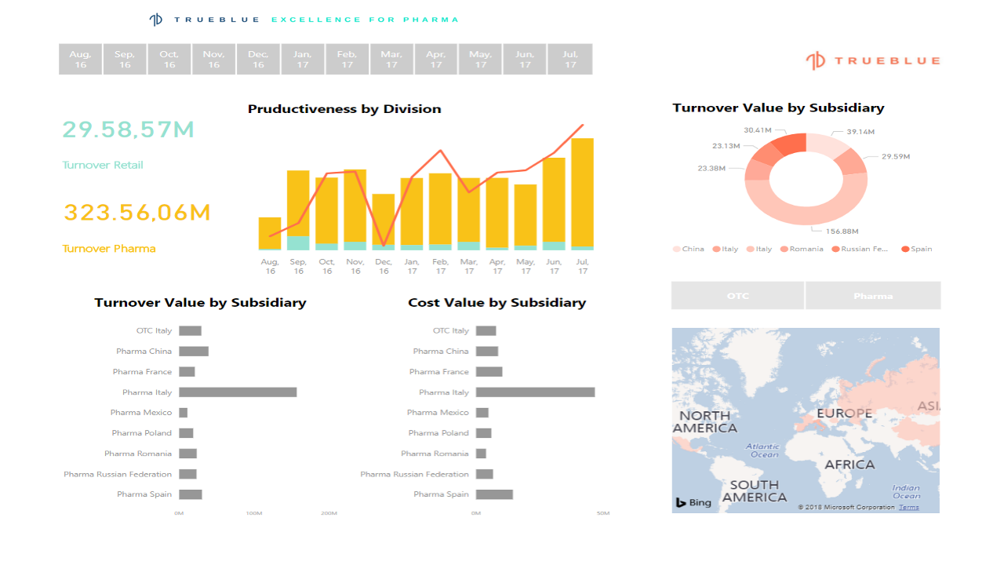This screenshot has width=1004, height=565.
Task: Select the Spain legend marker
Action: 906,249
